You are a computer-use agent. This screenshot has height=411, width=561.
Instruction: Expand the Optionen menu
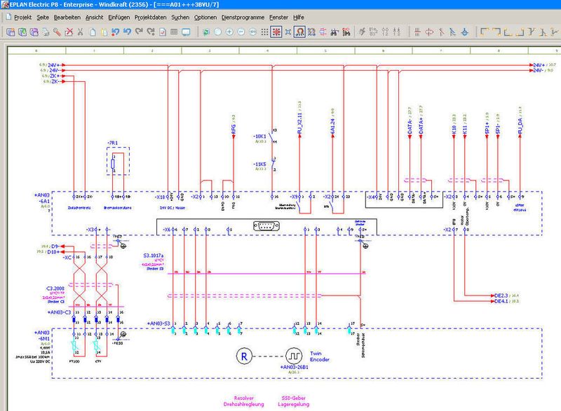pos(205,15)
